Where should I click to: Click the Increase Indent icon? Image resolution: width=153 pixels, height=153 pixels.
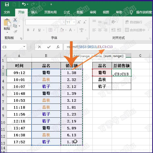coord(119,30)
